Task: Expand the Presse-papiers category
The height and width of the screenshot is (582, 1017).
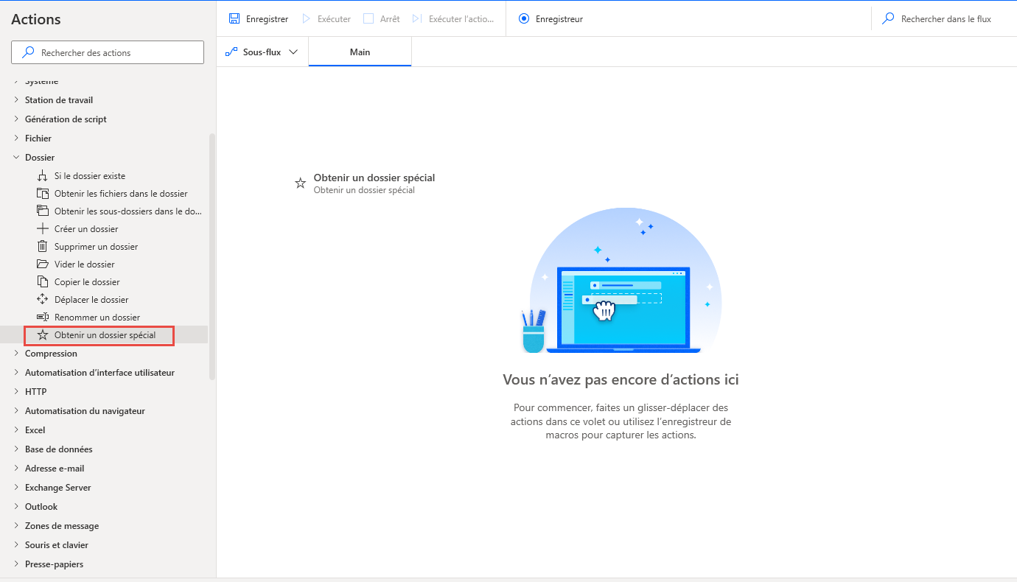Action: (16, 564)
